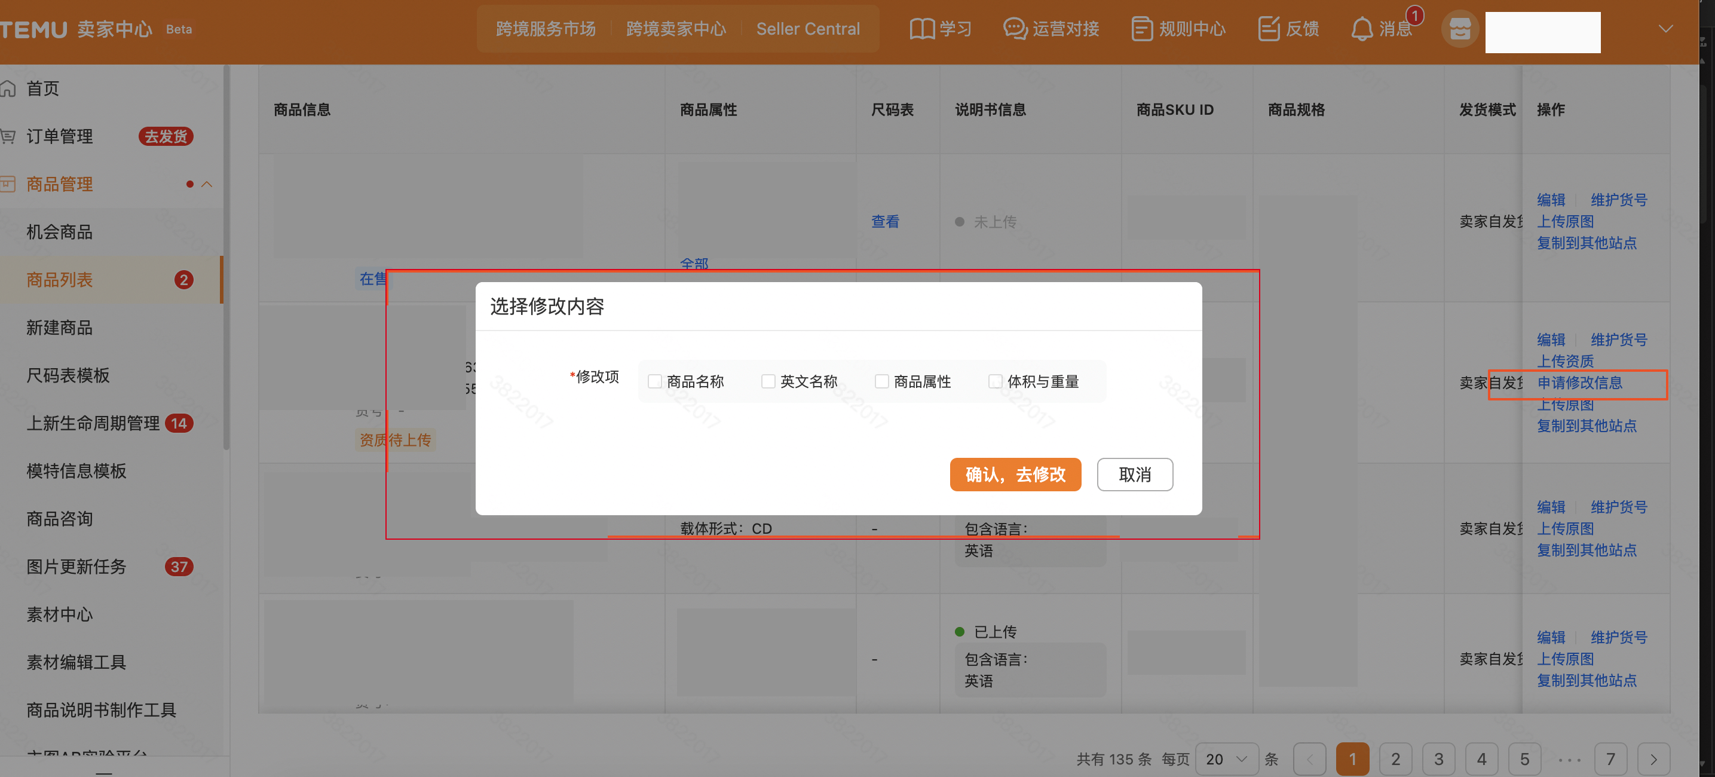Enable the 体积与重量 checkbox
The height and width of the screenshot is (777, 1715).
(996, 381)
